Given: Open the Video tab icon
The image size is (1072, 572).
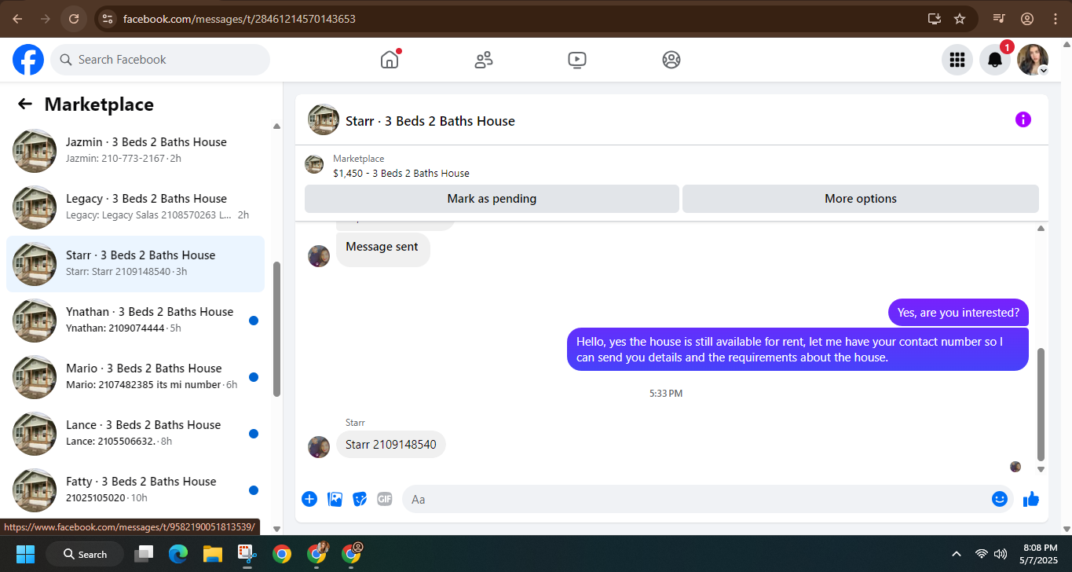Looking at the screenshot, I should [x=577, y=60].
